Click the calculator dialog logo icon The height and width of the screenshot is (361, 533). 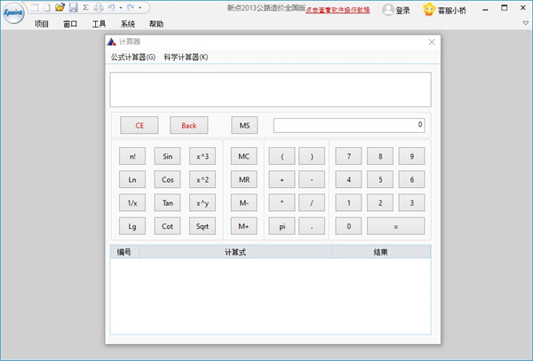[x=112, y=42]
